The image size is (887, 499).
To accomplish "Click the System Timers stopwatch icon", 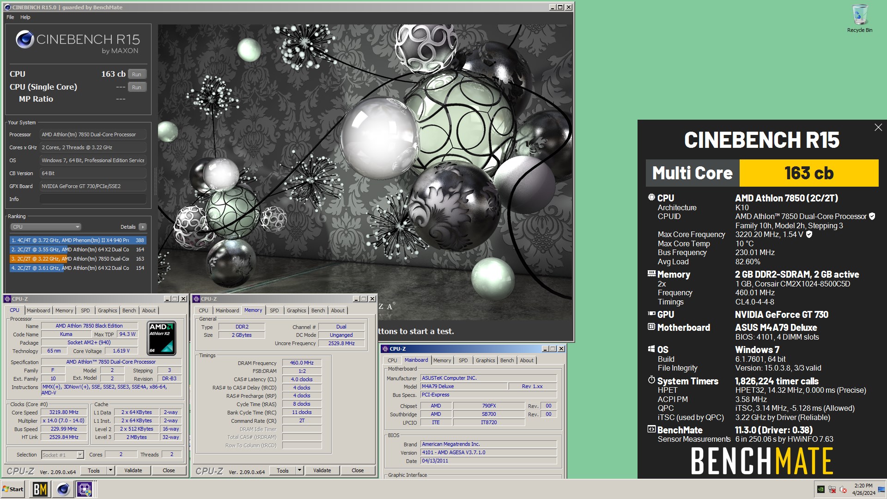I will point(651,380).
